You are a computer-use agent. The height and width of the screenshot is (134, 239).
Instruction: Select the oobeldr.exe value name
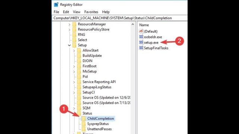tap(153, 37)
